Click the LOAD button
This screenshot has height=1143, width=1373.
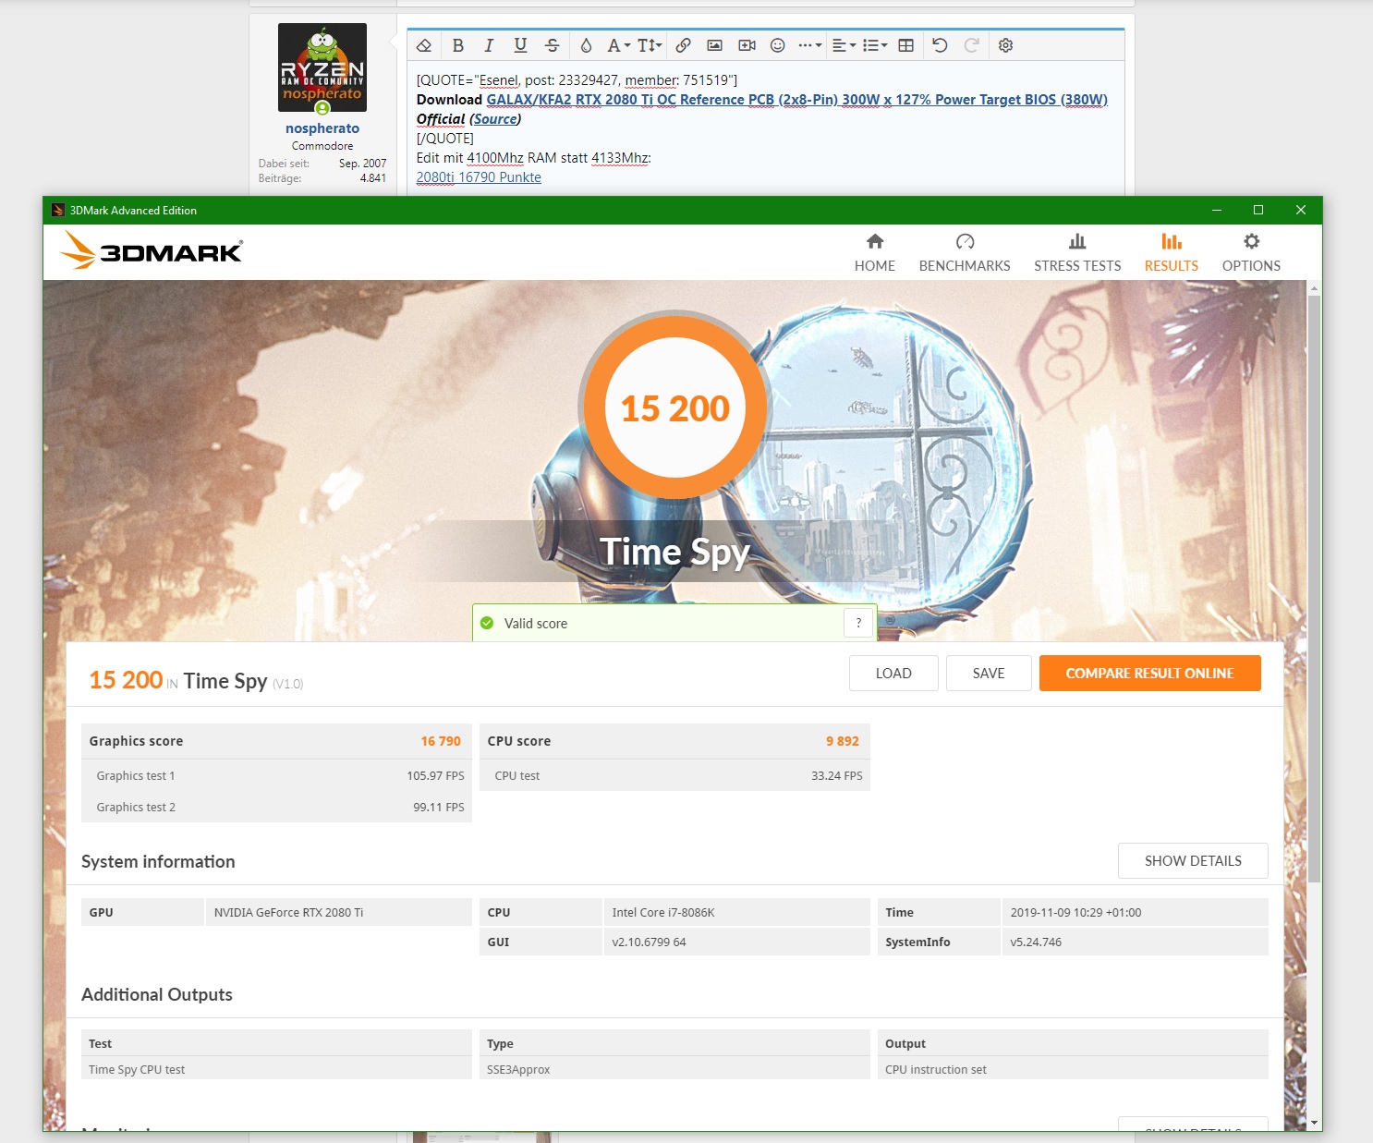[x=893, y=674]
